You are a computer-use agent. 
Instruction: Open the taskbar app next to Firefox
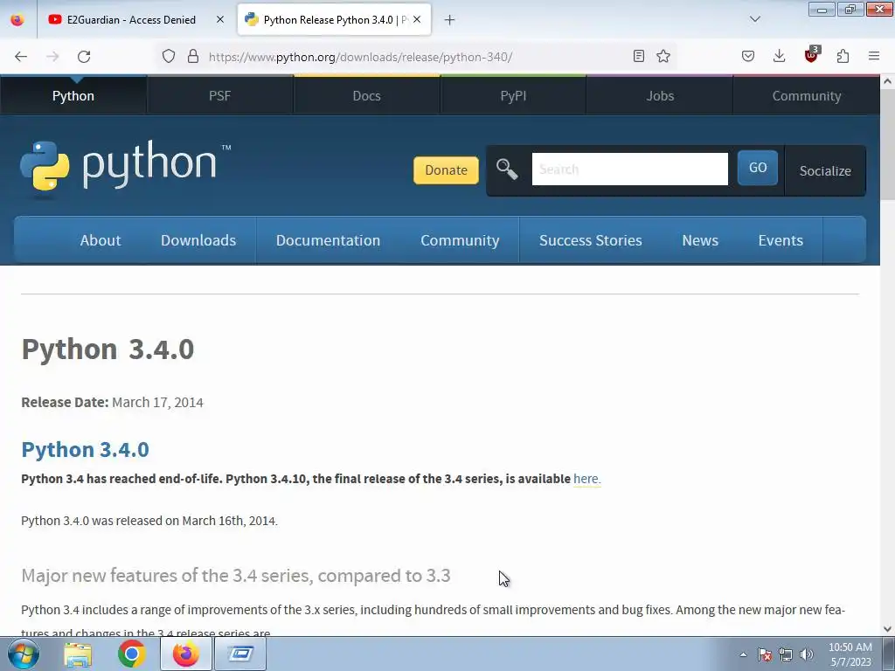pyautogui.click(x=240, y=654)
